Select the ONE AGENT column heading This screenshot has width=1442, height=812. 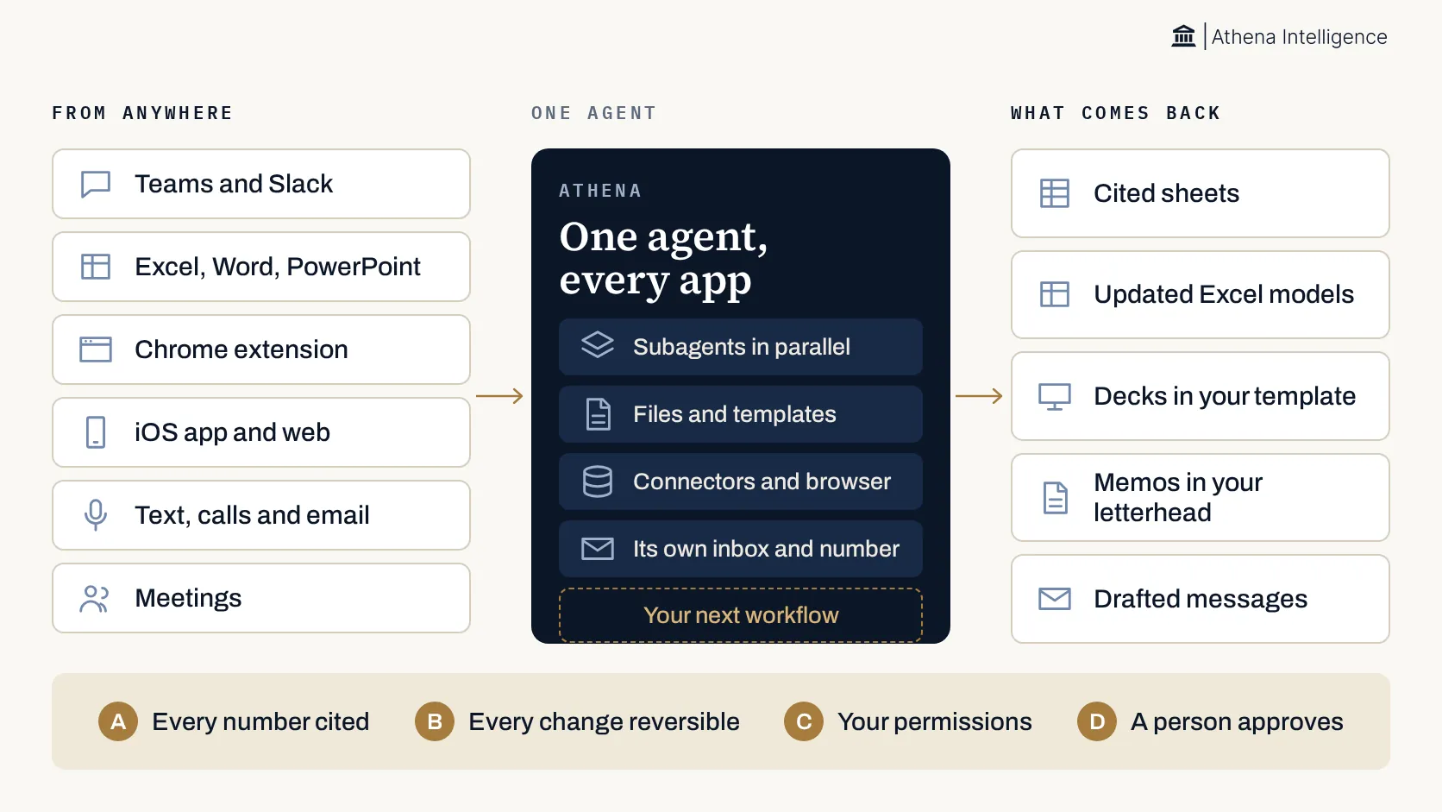point(594,113)
